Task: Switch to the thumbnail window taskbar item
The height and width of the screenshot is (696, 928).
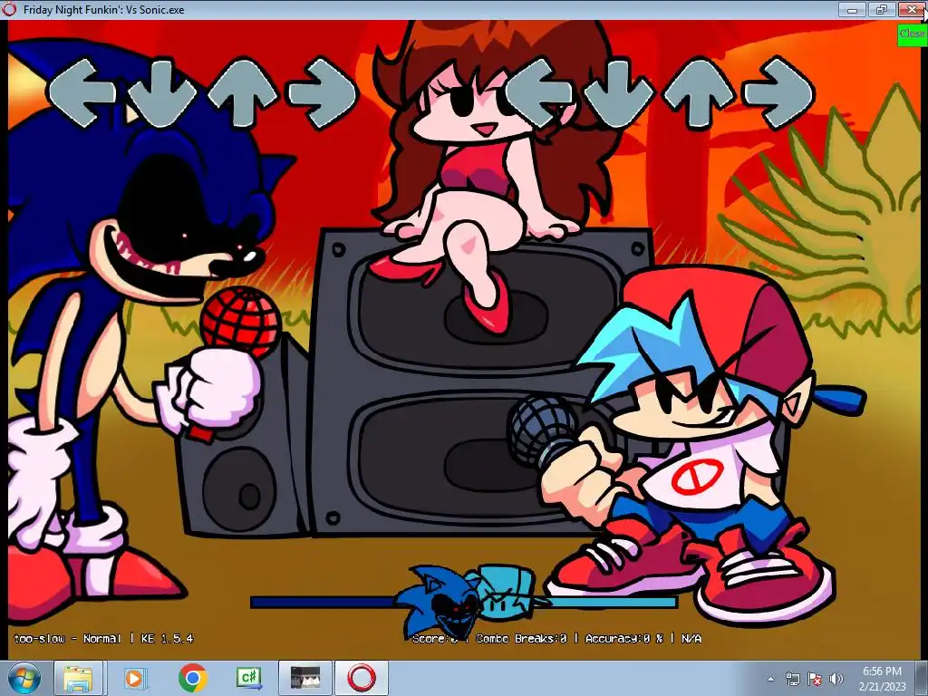Action: [x=305, y=678]
